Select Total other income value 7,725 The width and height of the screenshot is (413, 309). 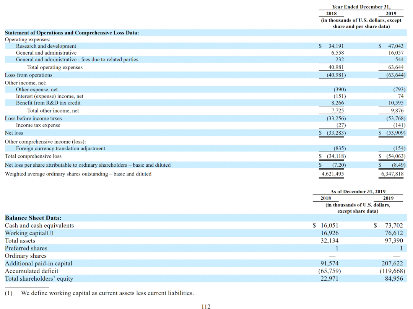pos(337,111)
